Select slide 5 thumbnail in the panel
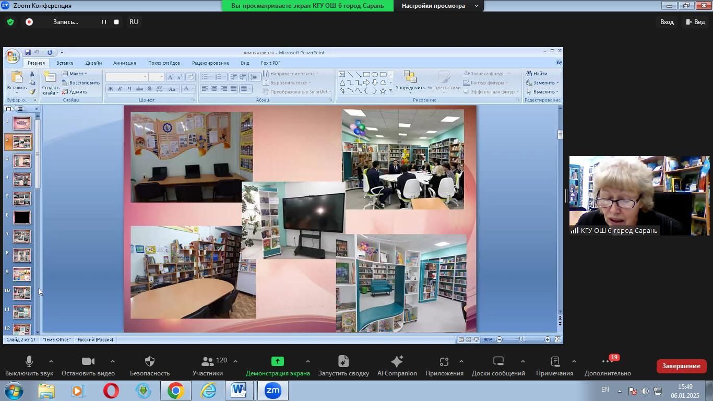Image resolution: width=713 pixels, height=401 pixels. click(x=22, y=199)
